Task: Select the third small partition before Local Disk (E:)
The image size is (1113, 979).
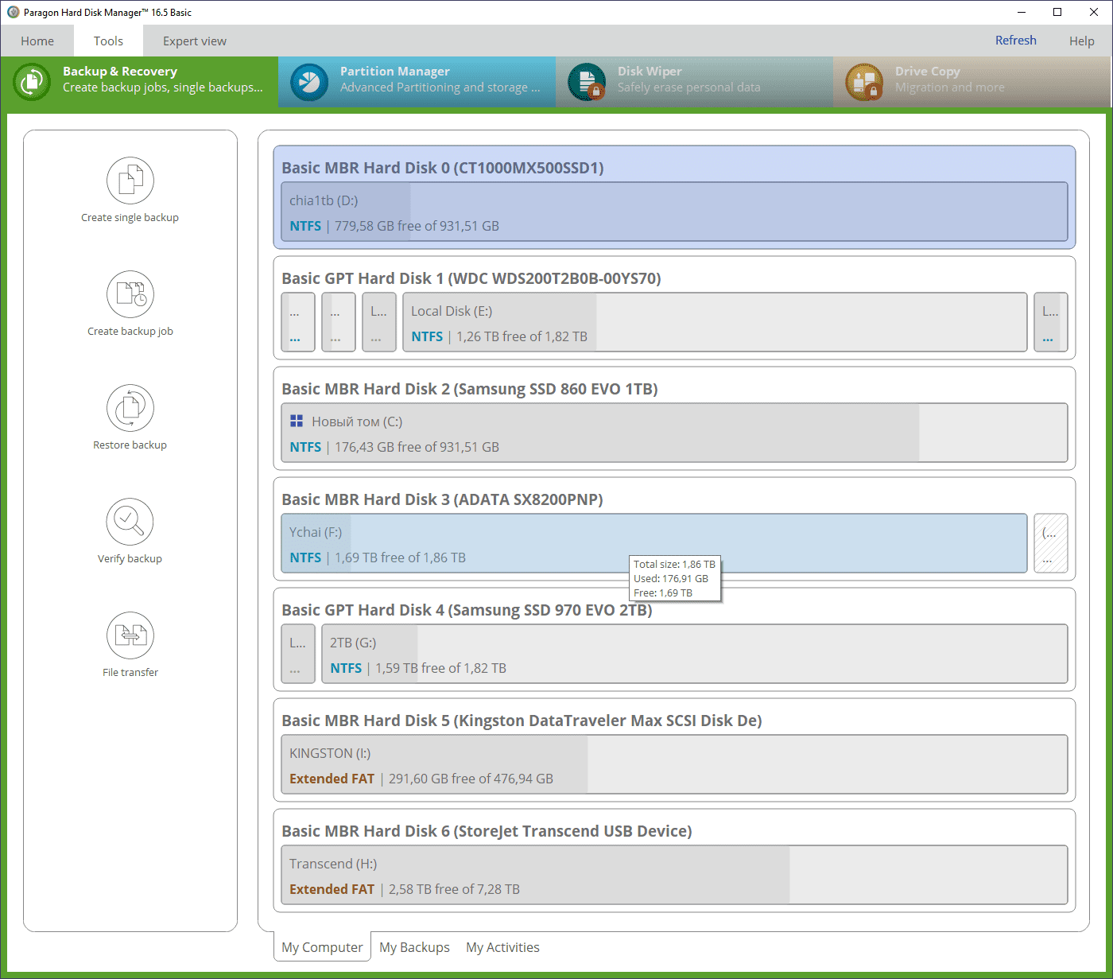Action: coord(379,322)
